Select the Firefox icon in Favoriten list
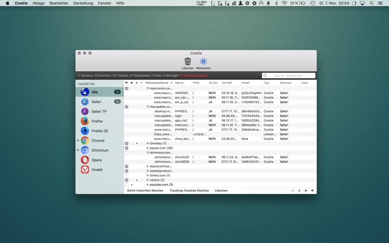Image resolution: width=389 pixels, height=243 pixels. click(x=85, y=121)
